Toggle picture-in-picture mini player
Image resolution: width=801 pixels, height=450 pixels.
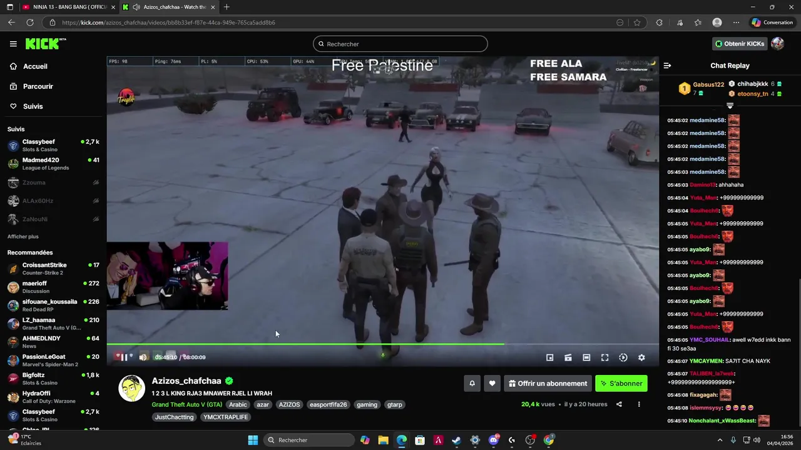[549, 357]
